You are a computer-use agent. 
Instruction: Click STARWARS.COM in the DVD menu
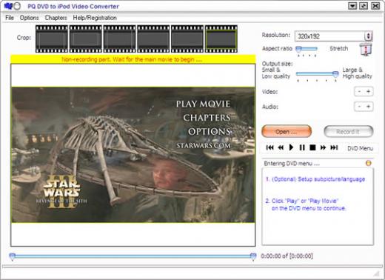(204, 145)
